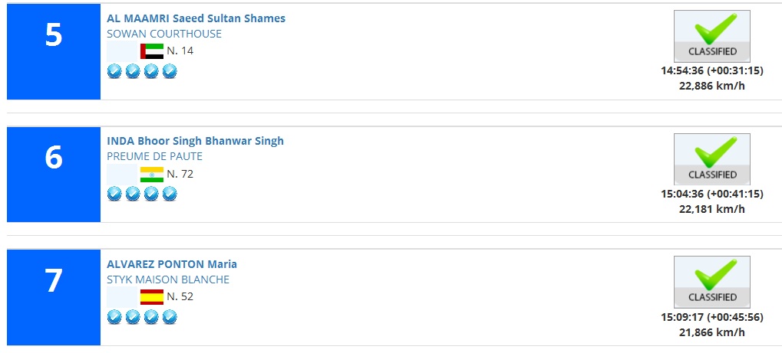The height and width of the screenshot is (353, 782).
Task: Click the Spain flag next to N. 52
Action: click(x=152, y=297)
